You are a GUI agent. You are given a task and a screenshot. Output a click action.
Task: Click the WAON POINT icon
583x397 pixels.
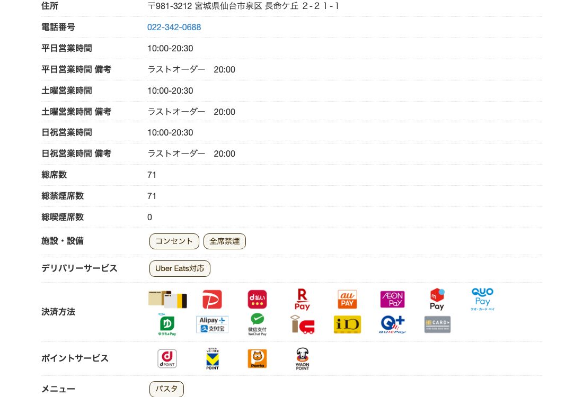[x=302, y=359]
